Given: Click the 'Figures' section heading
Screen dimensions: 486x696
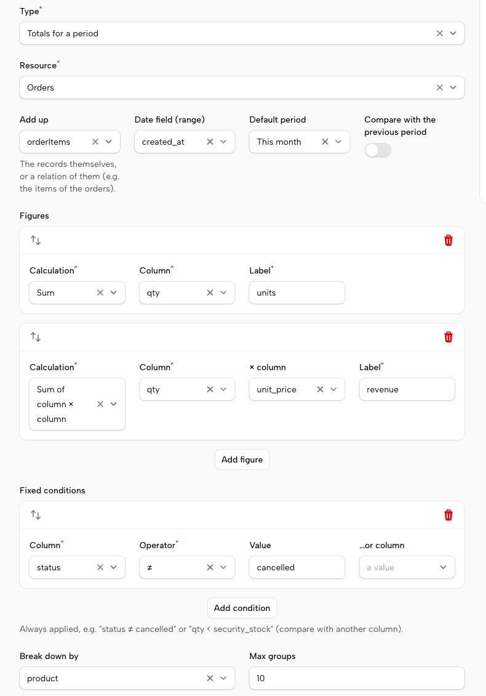Looking at the screenshot, I should [x=34, y=216].
